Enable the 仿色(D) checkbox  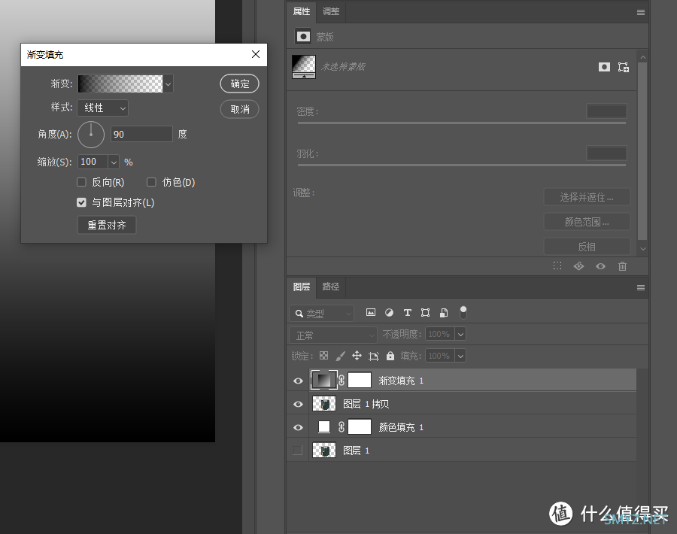[x=151, y=182]
